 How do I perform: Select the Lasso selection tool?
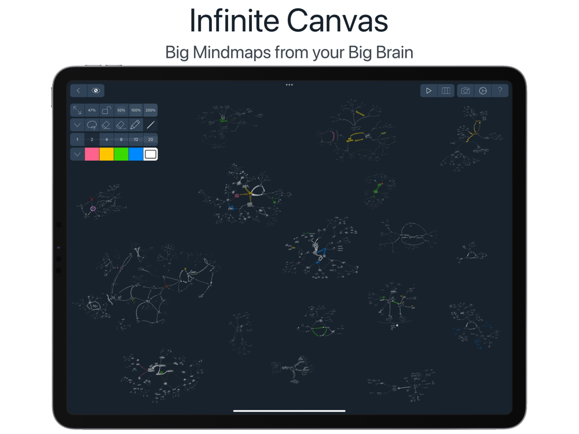[x=92, y=125]
